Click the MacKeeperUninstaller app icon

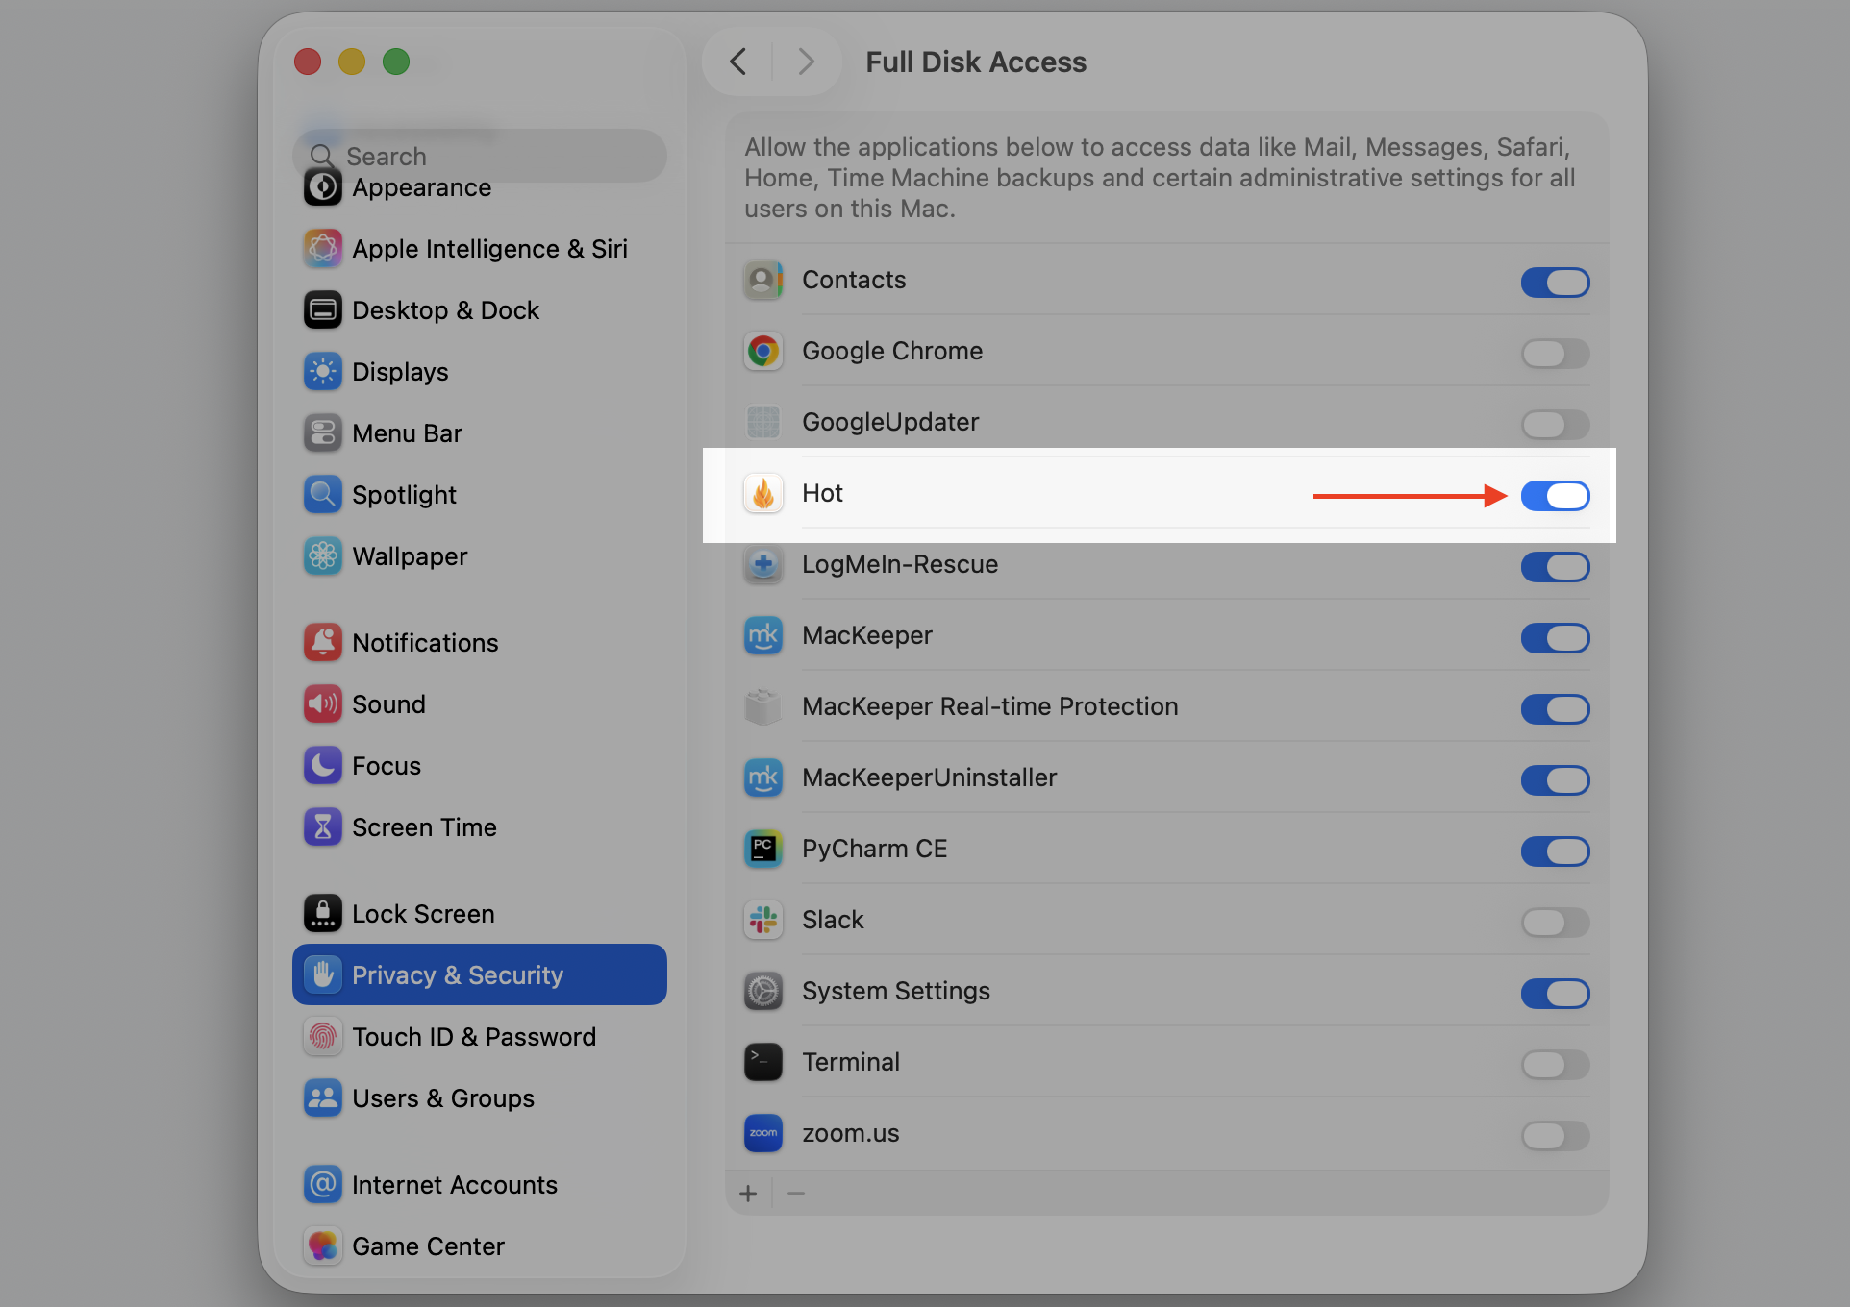pos(763,778)
